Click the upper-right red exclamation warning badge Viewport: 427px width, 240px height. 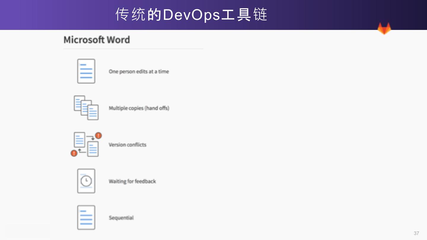98,136
